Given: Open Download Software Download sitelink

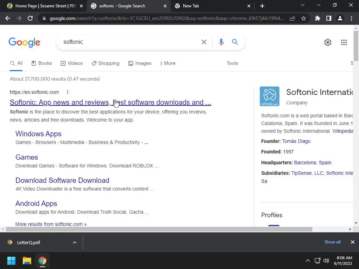Looking at the screenshot, I should pos(62,180).
